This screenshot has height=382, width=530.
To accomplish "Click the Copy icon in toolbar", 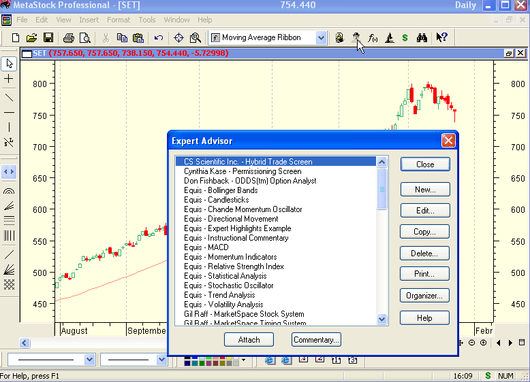I will click(x=122, y=38).
